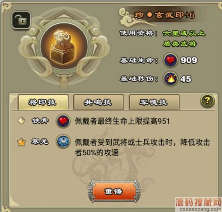Viewport: 222px width, 212px height.
Task: Open the question mark help icon
Action: [208, 101]
